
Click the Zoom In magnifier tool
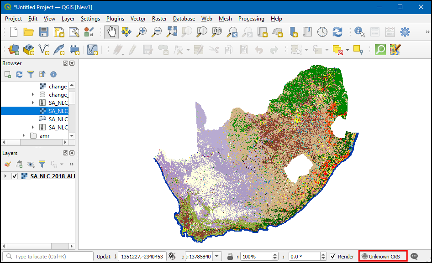coord(142,32)
